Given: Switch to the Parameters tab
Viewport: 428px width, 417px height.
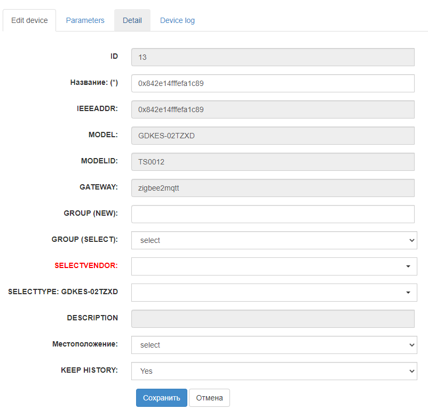Looking at the screenshot, I should [x=85, y=20].
